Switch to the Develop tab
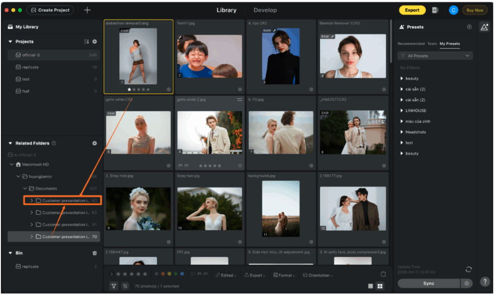This screenshot has height=294, width=495. tap(265, 10)
